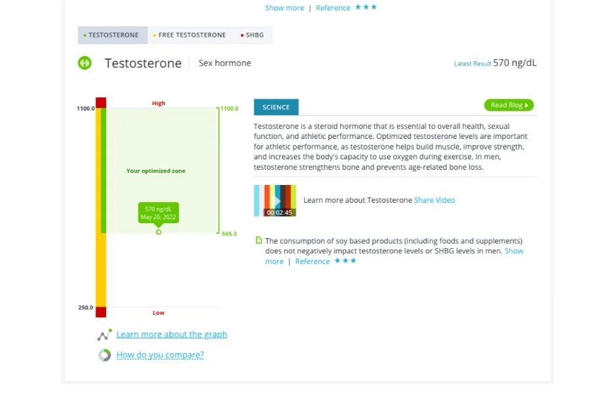The image size is (606, 395).
Task: Open the Reference link near the top
Action: (x=333, y=7)
